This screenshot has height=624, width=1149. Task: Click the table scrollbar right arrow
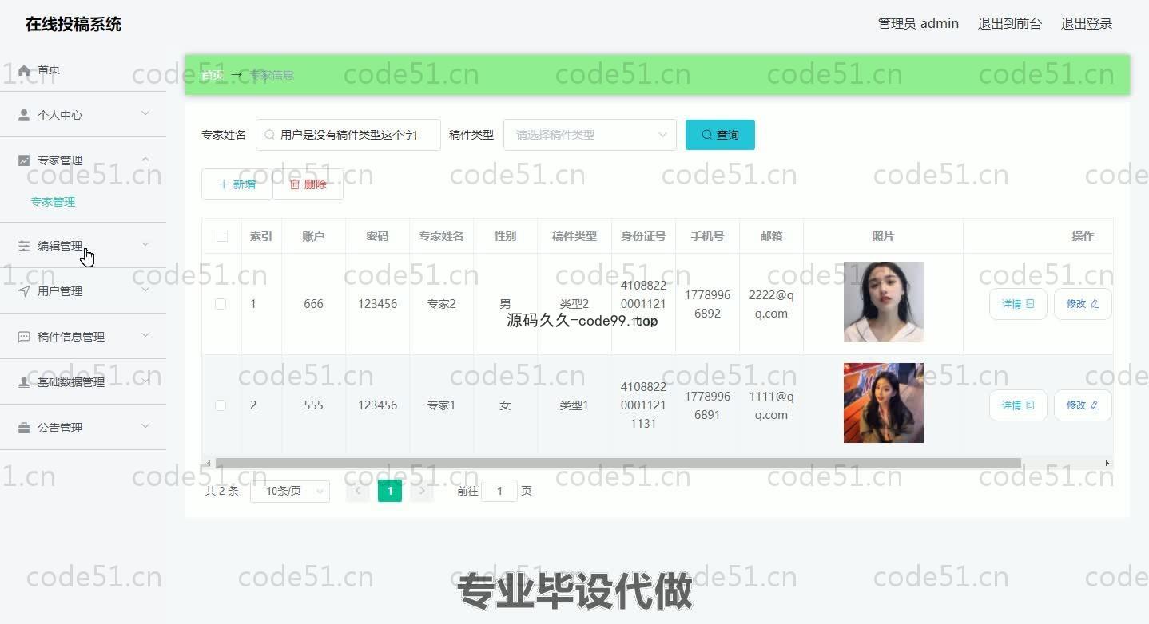point(1107,463)
